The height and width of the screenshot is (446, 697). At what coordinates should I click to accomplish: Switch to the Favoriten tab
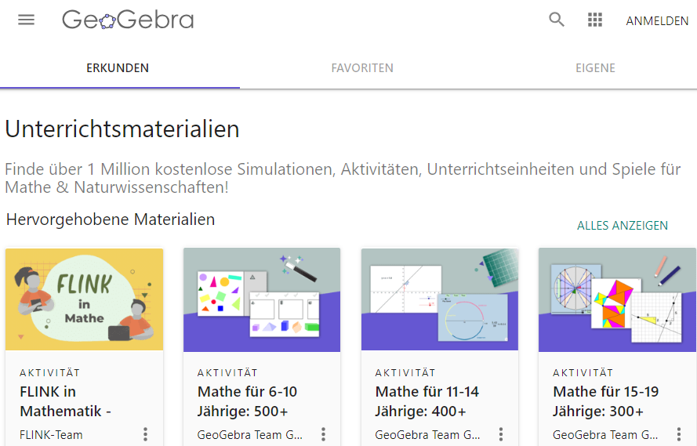pyautogui.click(x=362, y=68)
